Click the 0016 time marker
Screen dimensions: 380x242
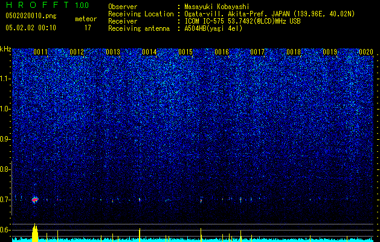(222, 52)
